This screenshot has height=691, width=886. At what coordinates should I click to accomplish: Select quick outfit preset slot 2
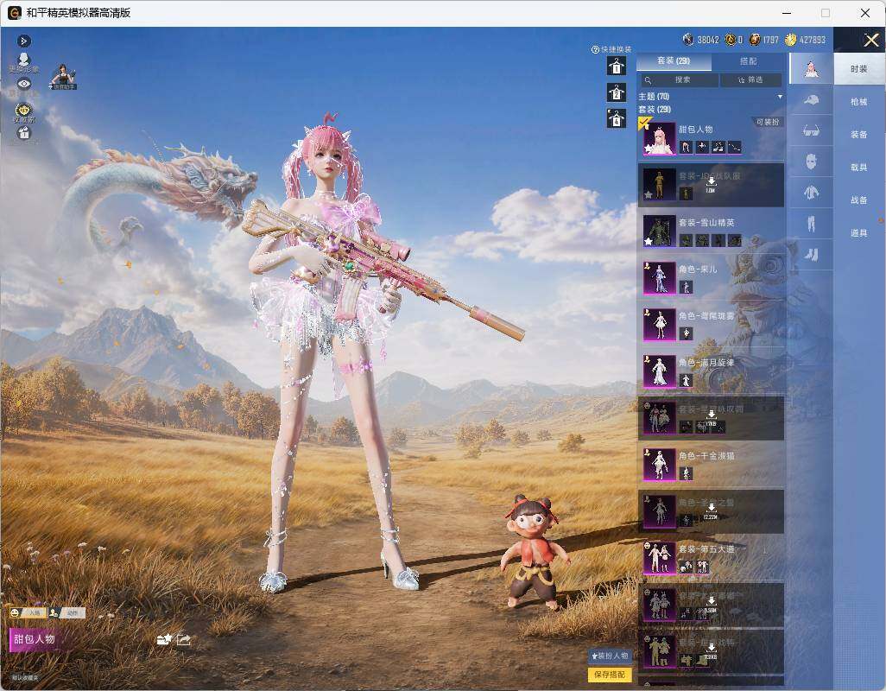coord(617,92)
